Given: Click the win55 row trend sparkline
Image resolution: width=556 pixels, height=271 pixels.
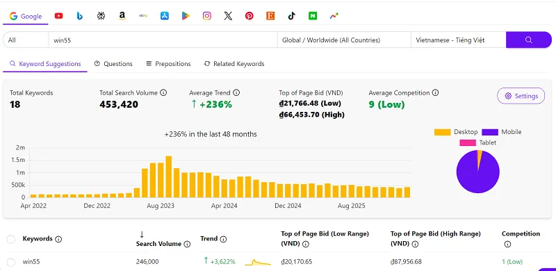Looking at the screenshot, I should [x=258, y=262].
